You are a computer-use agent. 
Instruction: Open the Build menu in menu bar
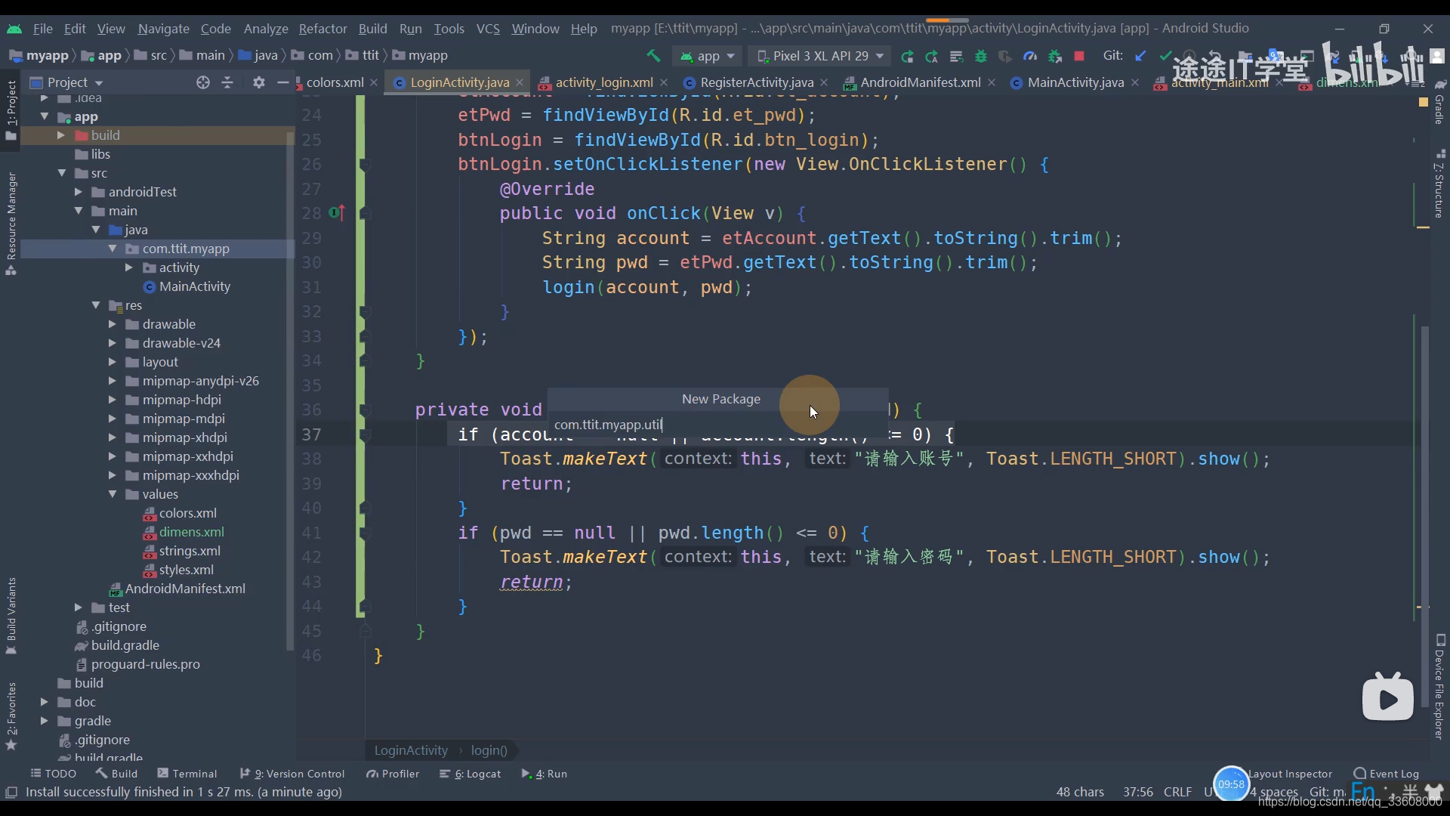click(372, 29)
